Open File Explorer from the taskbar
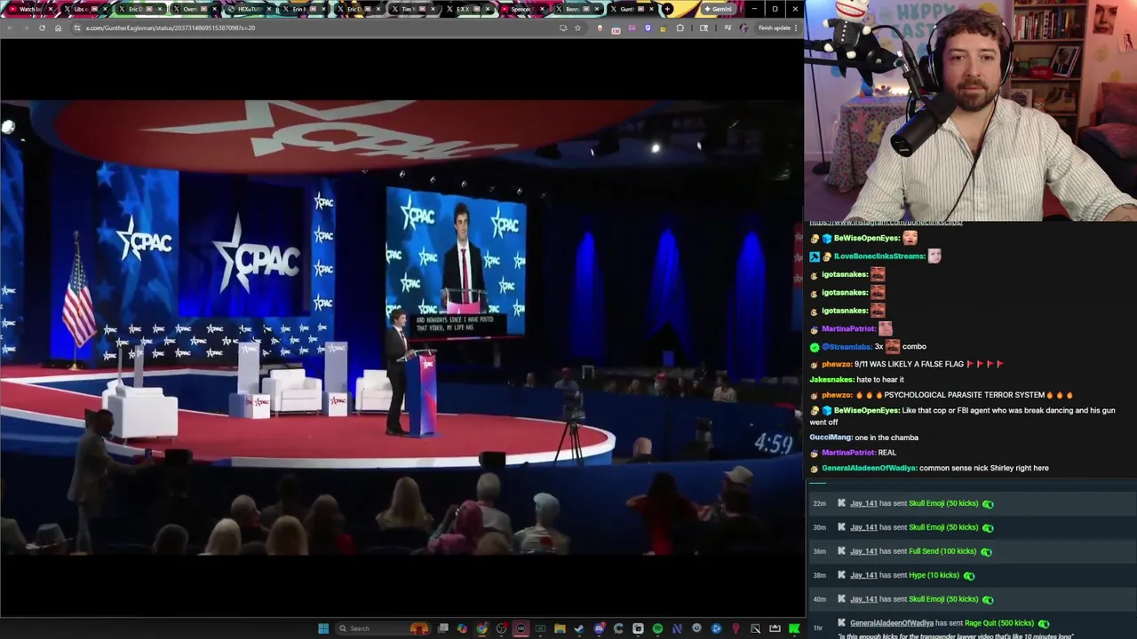 [560, 628]
